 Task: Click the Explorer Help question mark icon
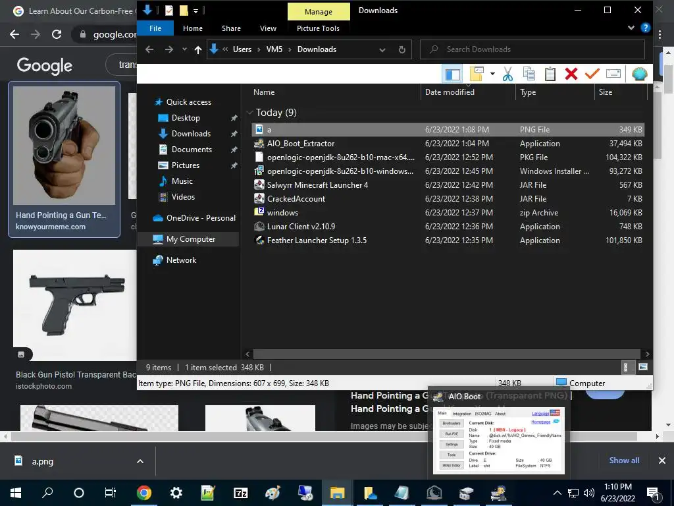(645, 28)
